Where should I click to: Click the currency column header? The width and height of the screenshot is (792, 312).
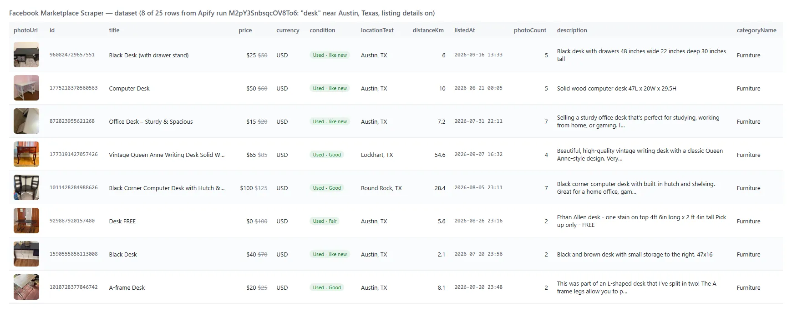click(288, 30)
